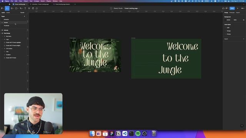The width and height of the screenshot is (246, 138).
Task: Open the Resources tool
Action: [29, 8]
